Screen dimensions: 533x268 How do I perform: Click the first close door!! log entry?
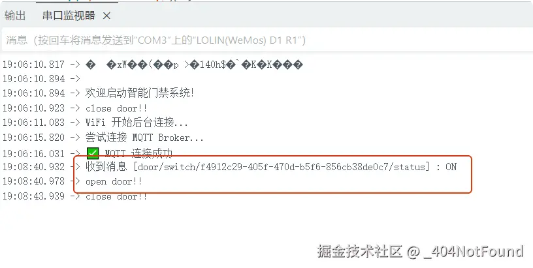point(74,108)
